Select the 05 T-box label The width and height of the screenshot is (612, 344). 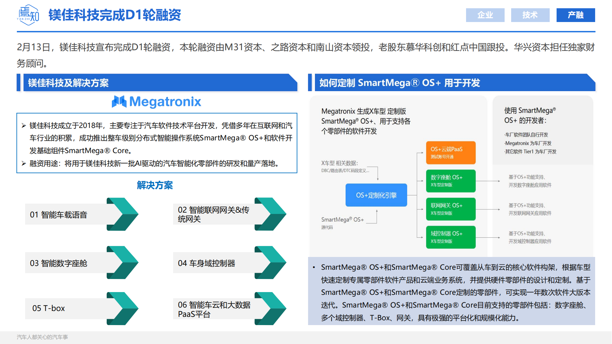pyautogui.click(x=49, y=308)
